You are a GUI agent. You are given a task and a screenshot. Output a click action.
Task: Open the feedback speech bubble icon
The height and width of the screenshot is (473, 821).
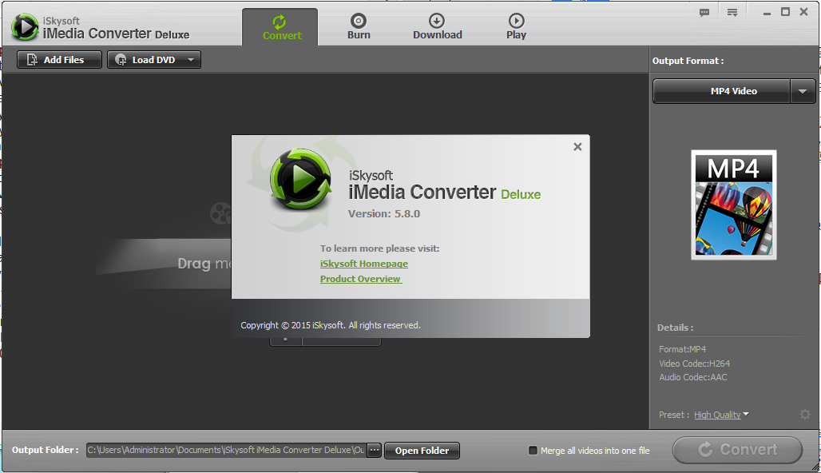click(704, 12)
